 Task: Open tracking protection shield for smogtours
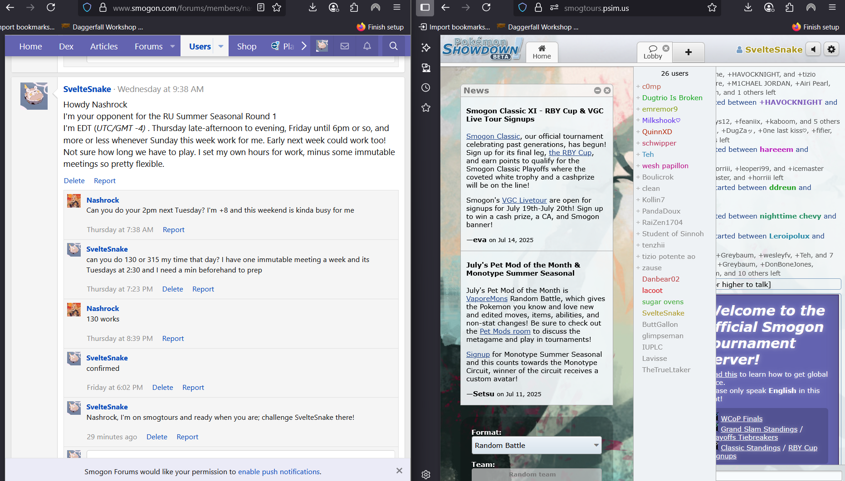(523, 8)
